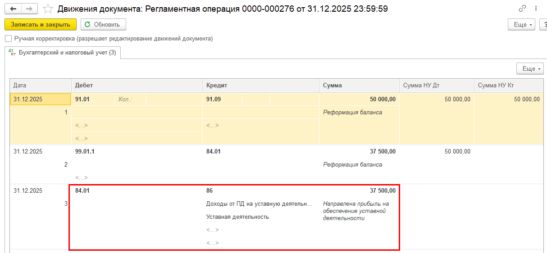The height and width of the screenshot is (253, 547).
Task: Copy link via chain icon
Action: 522,9
